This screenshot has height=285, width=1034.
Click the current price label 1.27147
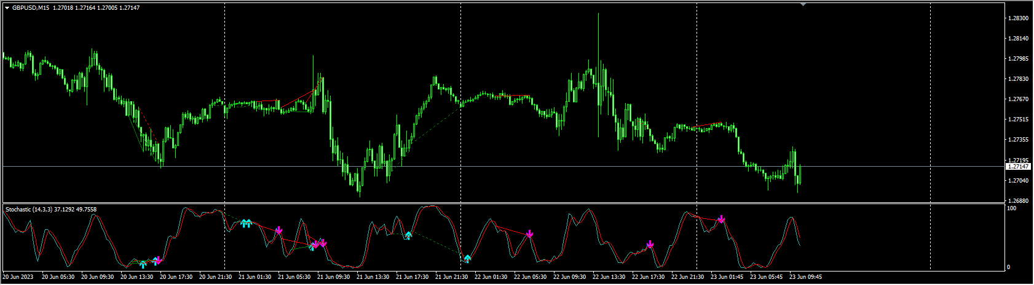[1018, 167]
